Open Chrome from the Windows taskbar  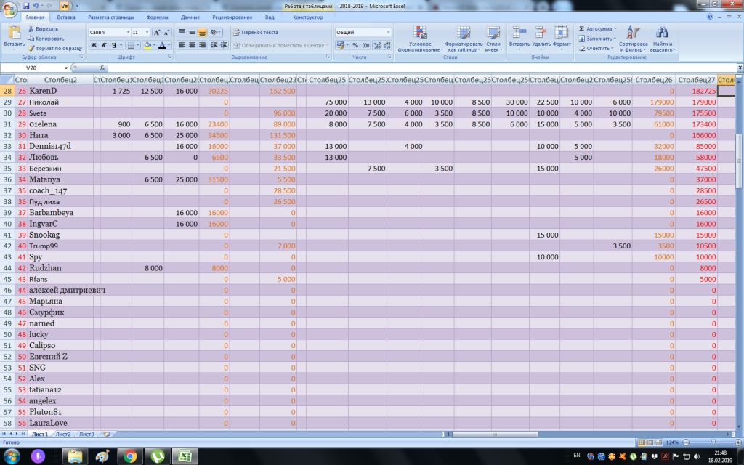(x=130, y=456)
